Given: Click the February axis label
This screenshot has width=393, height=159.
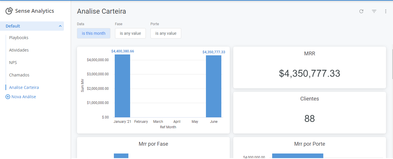Looking at the screenshot, I should coord(141,122).
